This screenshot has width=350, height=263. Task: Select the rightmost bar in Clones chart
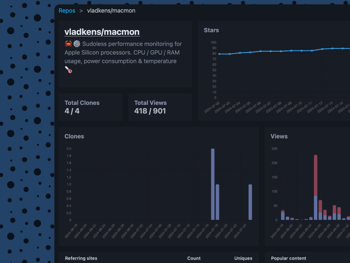[x=250, y=202]
